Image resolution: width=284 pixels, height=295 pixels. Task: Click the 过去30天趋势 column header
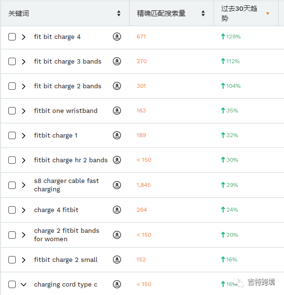(x=246, y=13)
